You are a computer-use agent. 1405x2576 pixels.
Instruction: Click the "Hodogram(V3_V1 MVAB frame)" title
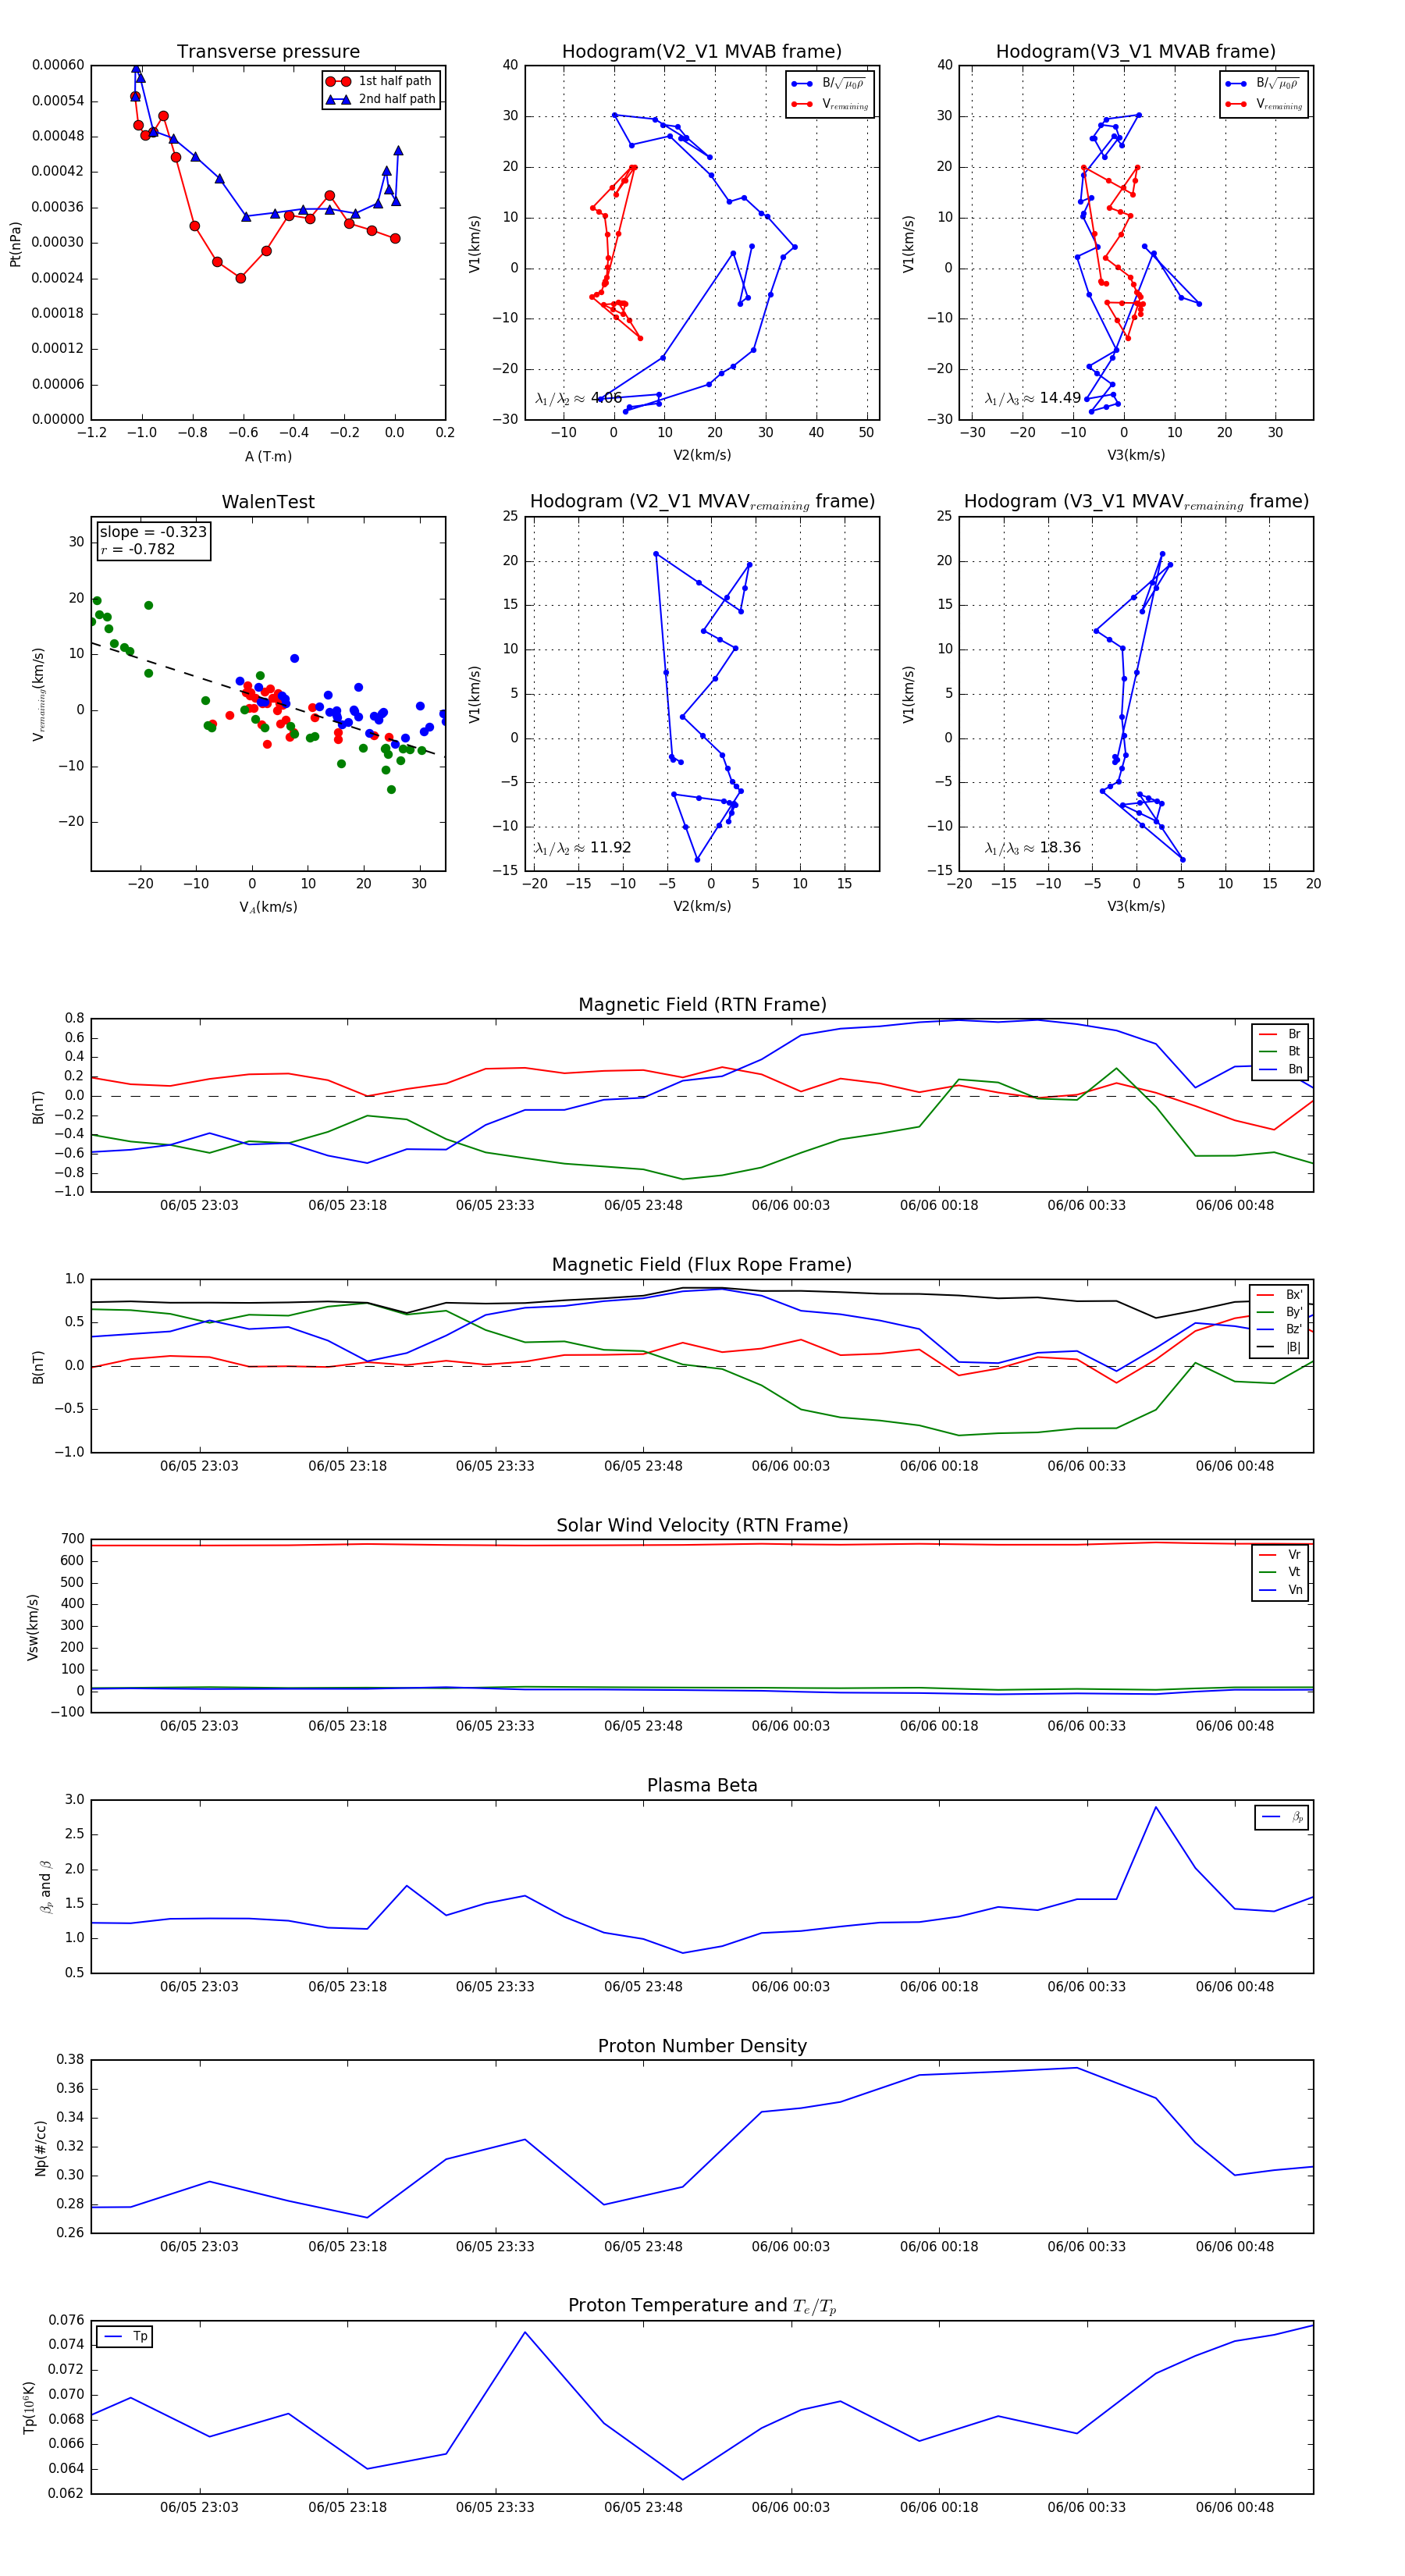click(x=1136, y=52)
